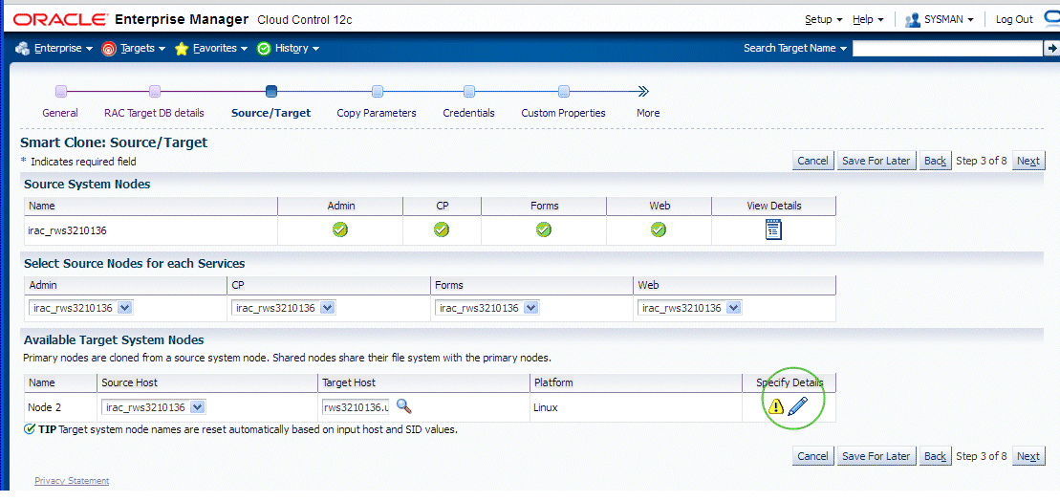The image size is (1060, 502).
Task: Open the Forms source node dropdown
Action: pyautogui.click(x=487, y=308)
